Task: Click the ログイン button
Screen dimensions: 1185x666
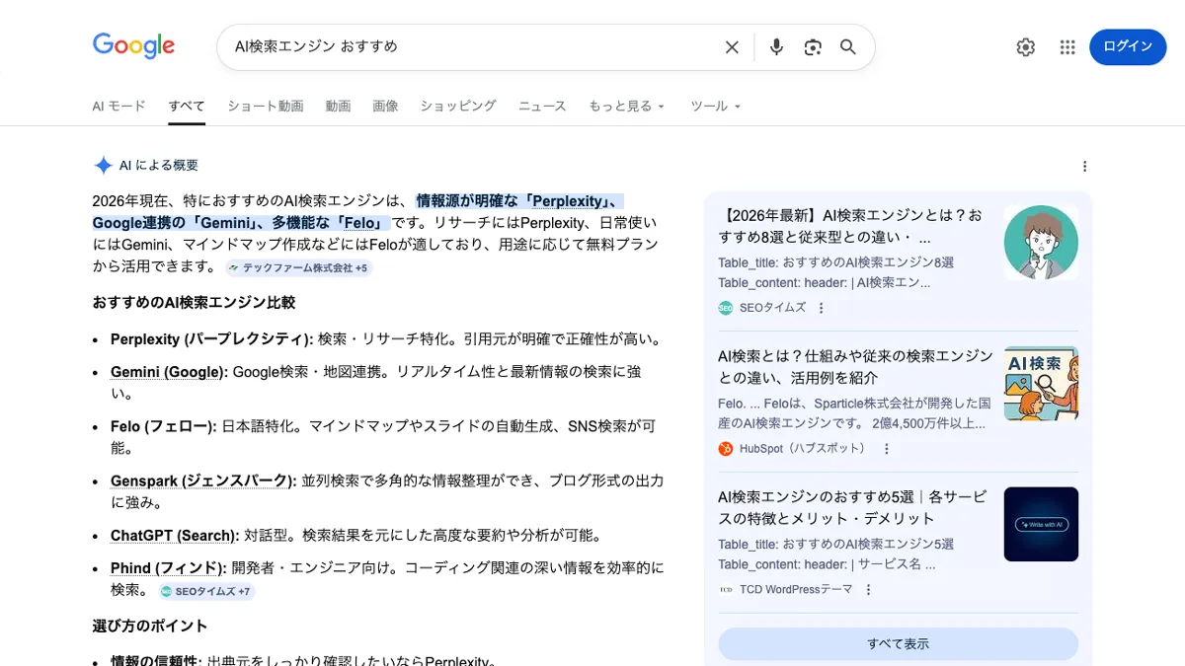Action: click(x=1128, y=47)
